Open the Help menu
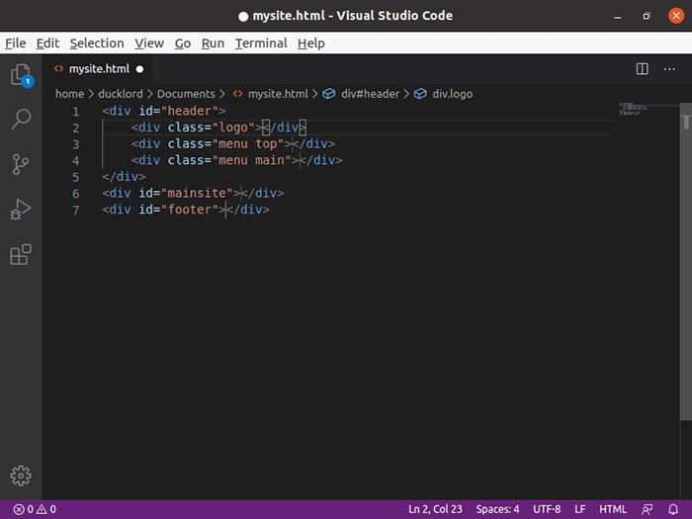The width and height of the screenshot is (692, 519). pos(311,43)
